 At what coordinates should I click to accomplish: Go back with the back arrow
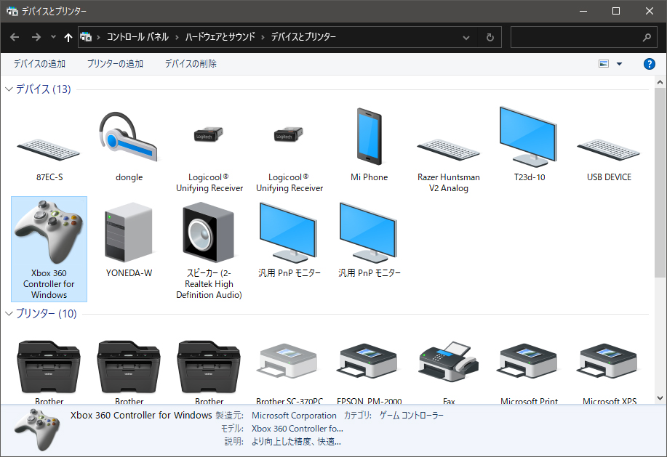[x=15, y=37]
